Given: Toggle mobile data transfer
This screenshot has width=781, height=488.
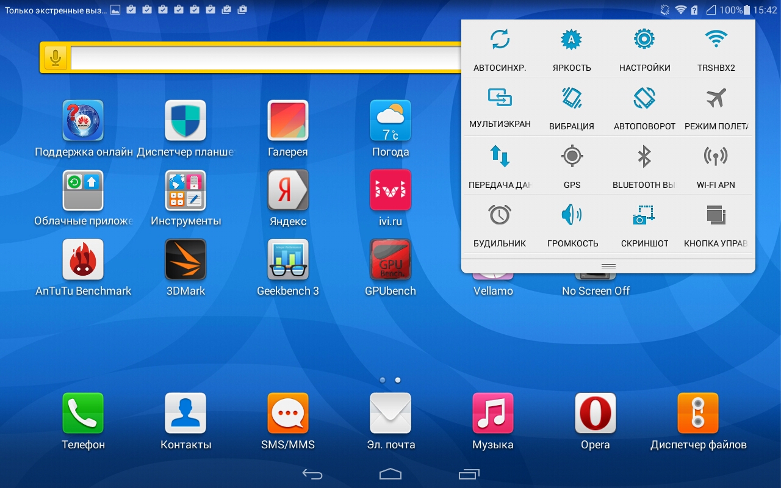Looking at the screenshot, I should tap(500, 166).
